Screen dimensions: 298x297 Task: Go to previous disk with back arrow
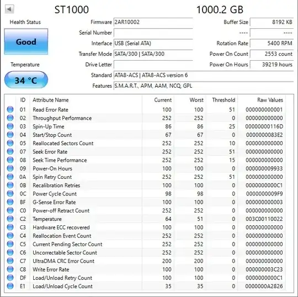tap(9, 9)
